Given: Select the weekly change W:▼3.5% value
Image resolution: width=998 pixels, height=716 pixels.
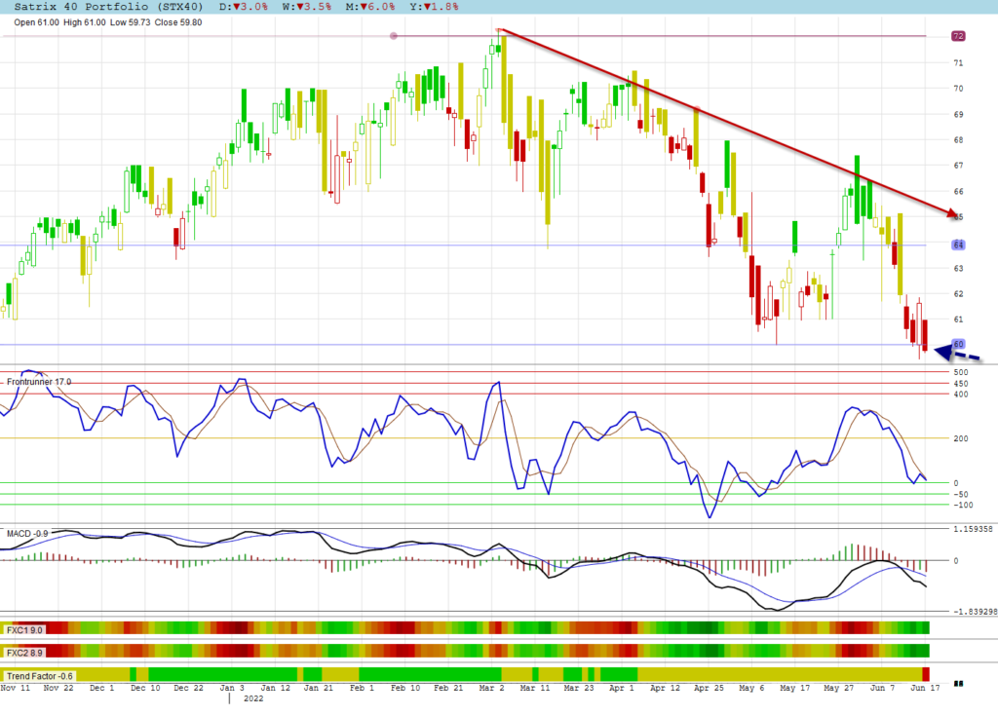Looking at the screenshot, I should pyautogui.click(x=307, y=7).
